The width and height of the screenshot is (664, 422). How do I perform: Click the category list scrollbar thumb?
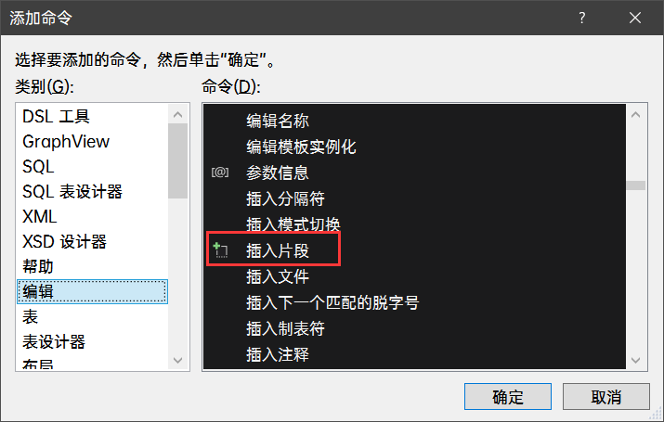pos(178,160)
